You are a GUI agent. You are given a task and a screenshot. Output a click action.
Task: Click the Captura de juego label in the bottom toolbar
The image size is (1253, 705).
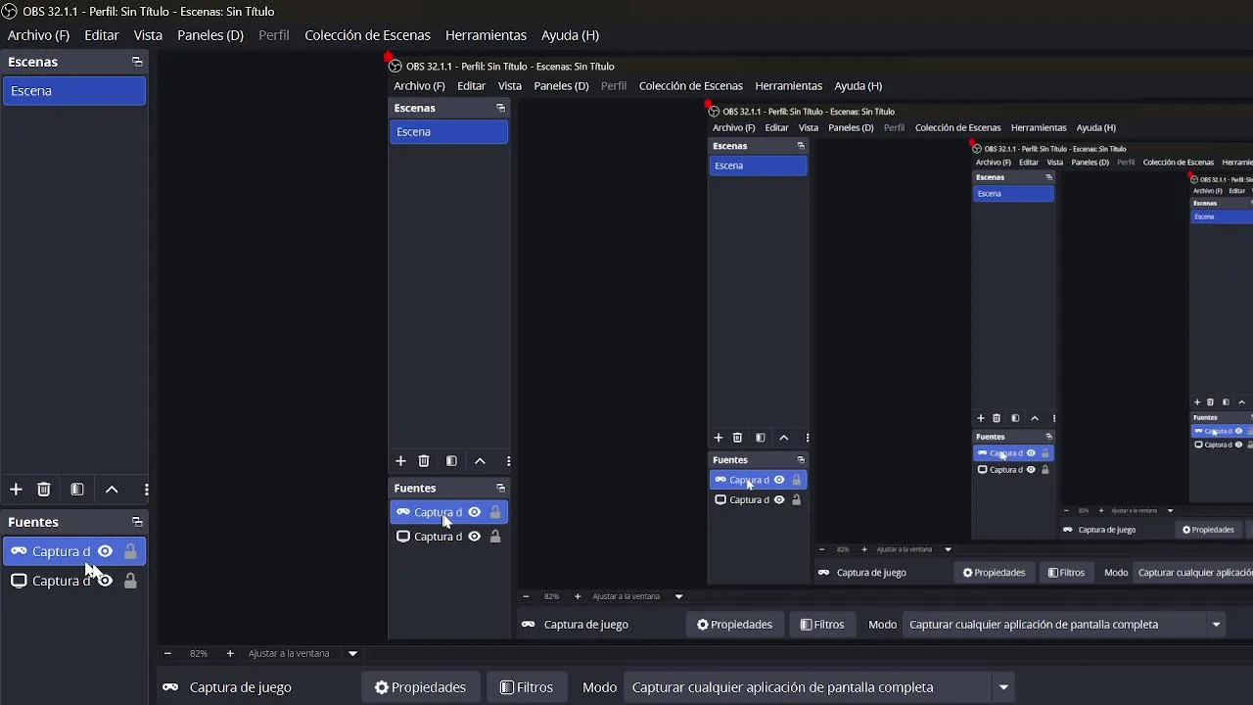coord(241,687)
